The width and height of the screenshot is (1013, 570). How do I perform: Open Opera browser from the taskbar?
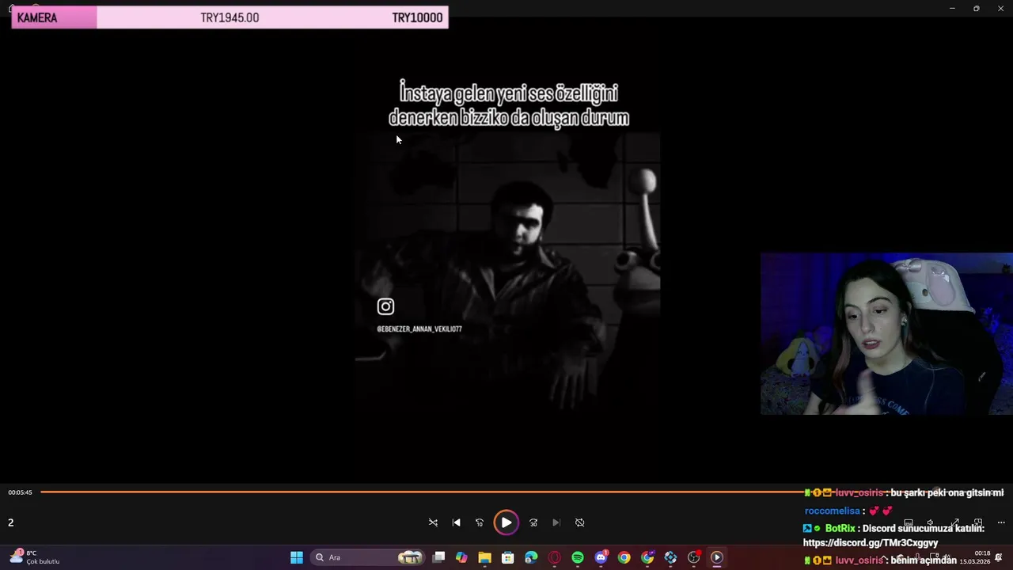[x=555, y=557]
